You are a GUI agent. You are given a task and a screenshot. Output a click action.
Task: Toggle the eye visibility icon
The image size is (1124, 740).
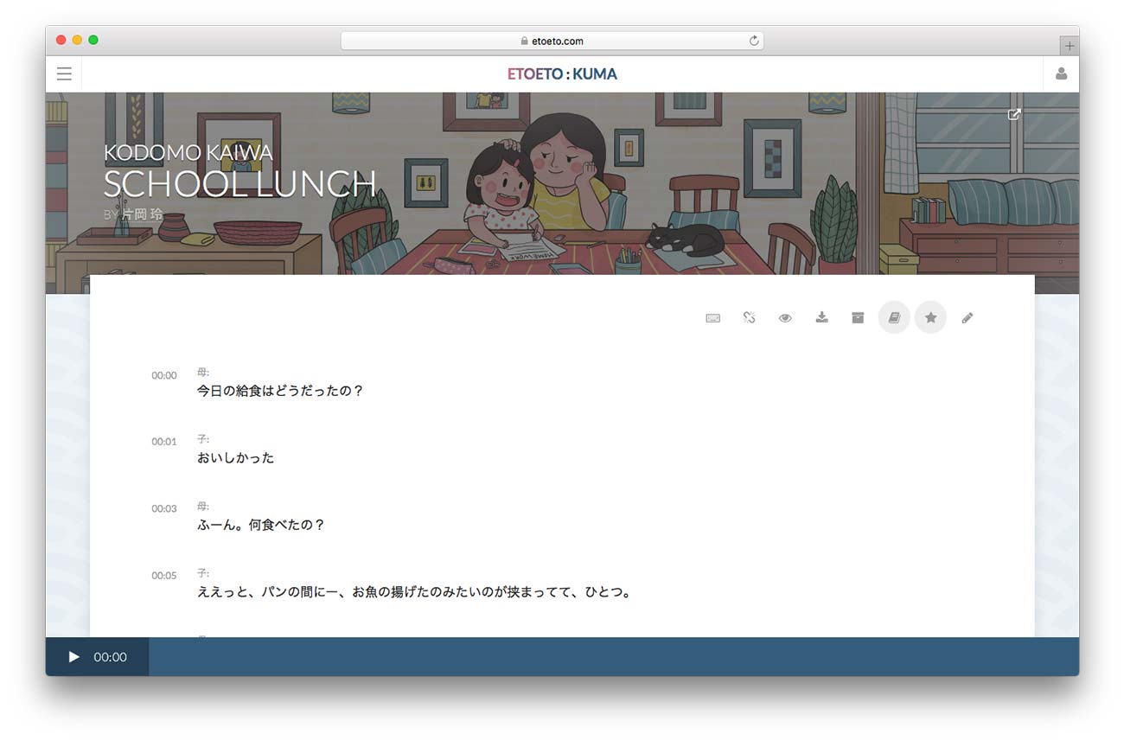785,318
